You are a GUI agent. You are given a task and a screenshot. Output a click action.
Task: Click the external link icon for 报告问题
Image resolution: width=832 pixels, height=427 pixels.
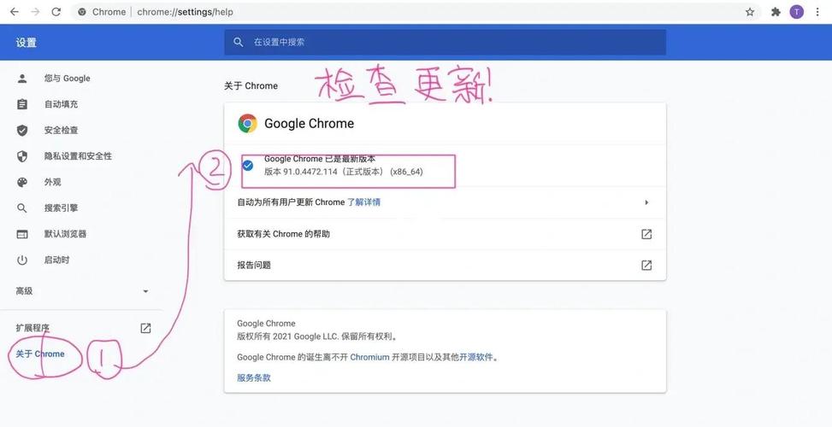(646, 266)
